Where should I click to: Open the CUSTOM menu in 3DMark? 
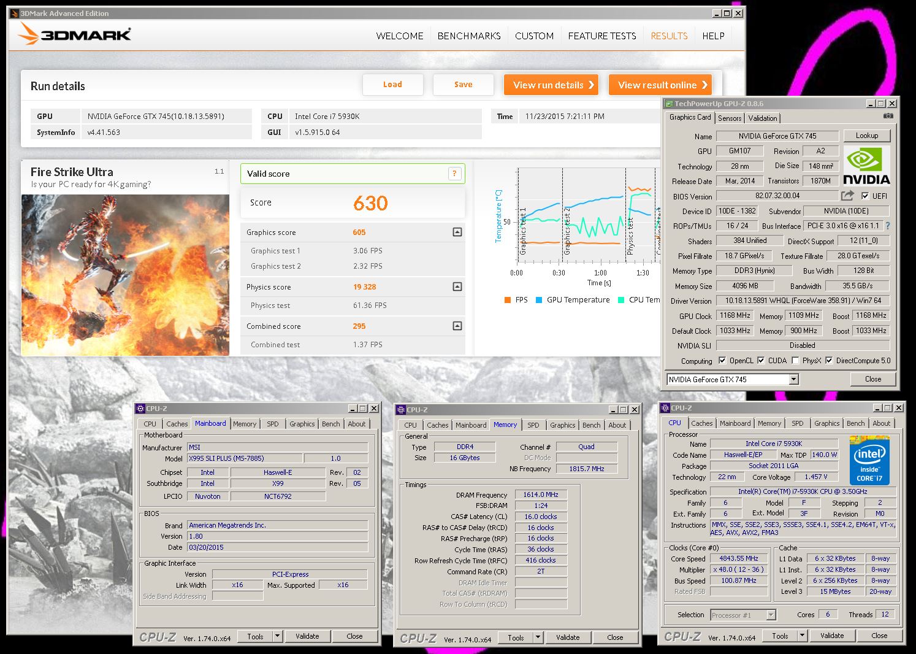coord(534,36)
